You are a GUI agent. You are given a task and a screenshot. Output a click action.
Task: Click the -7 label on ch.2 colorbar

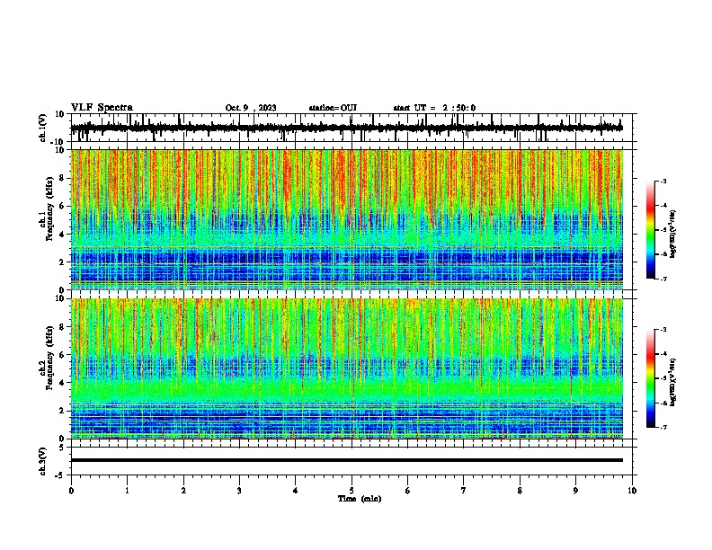pos(663,427)
